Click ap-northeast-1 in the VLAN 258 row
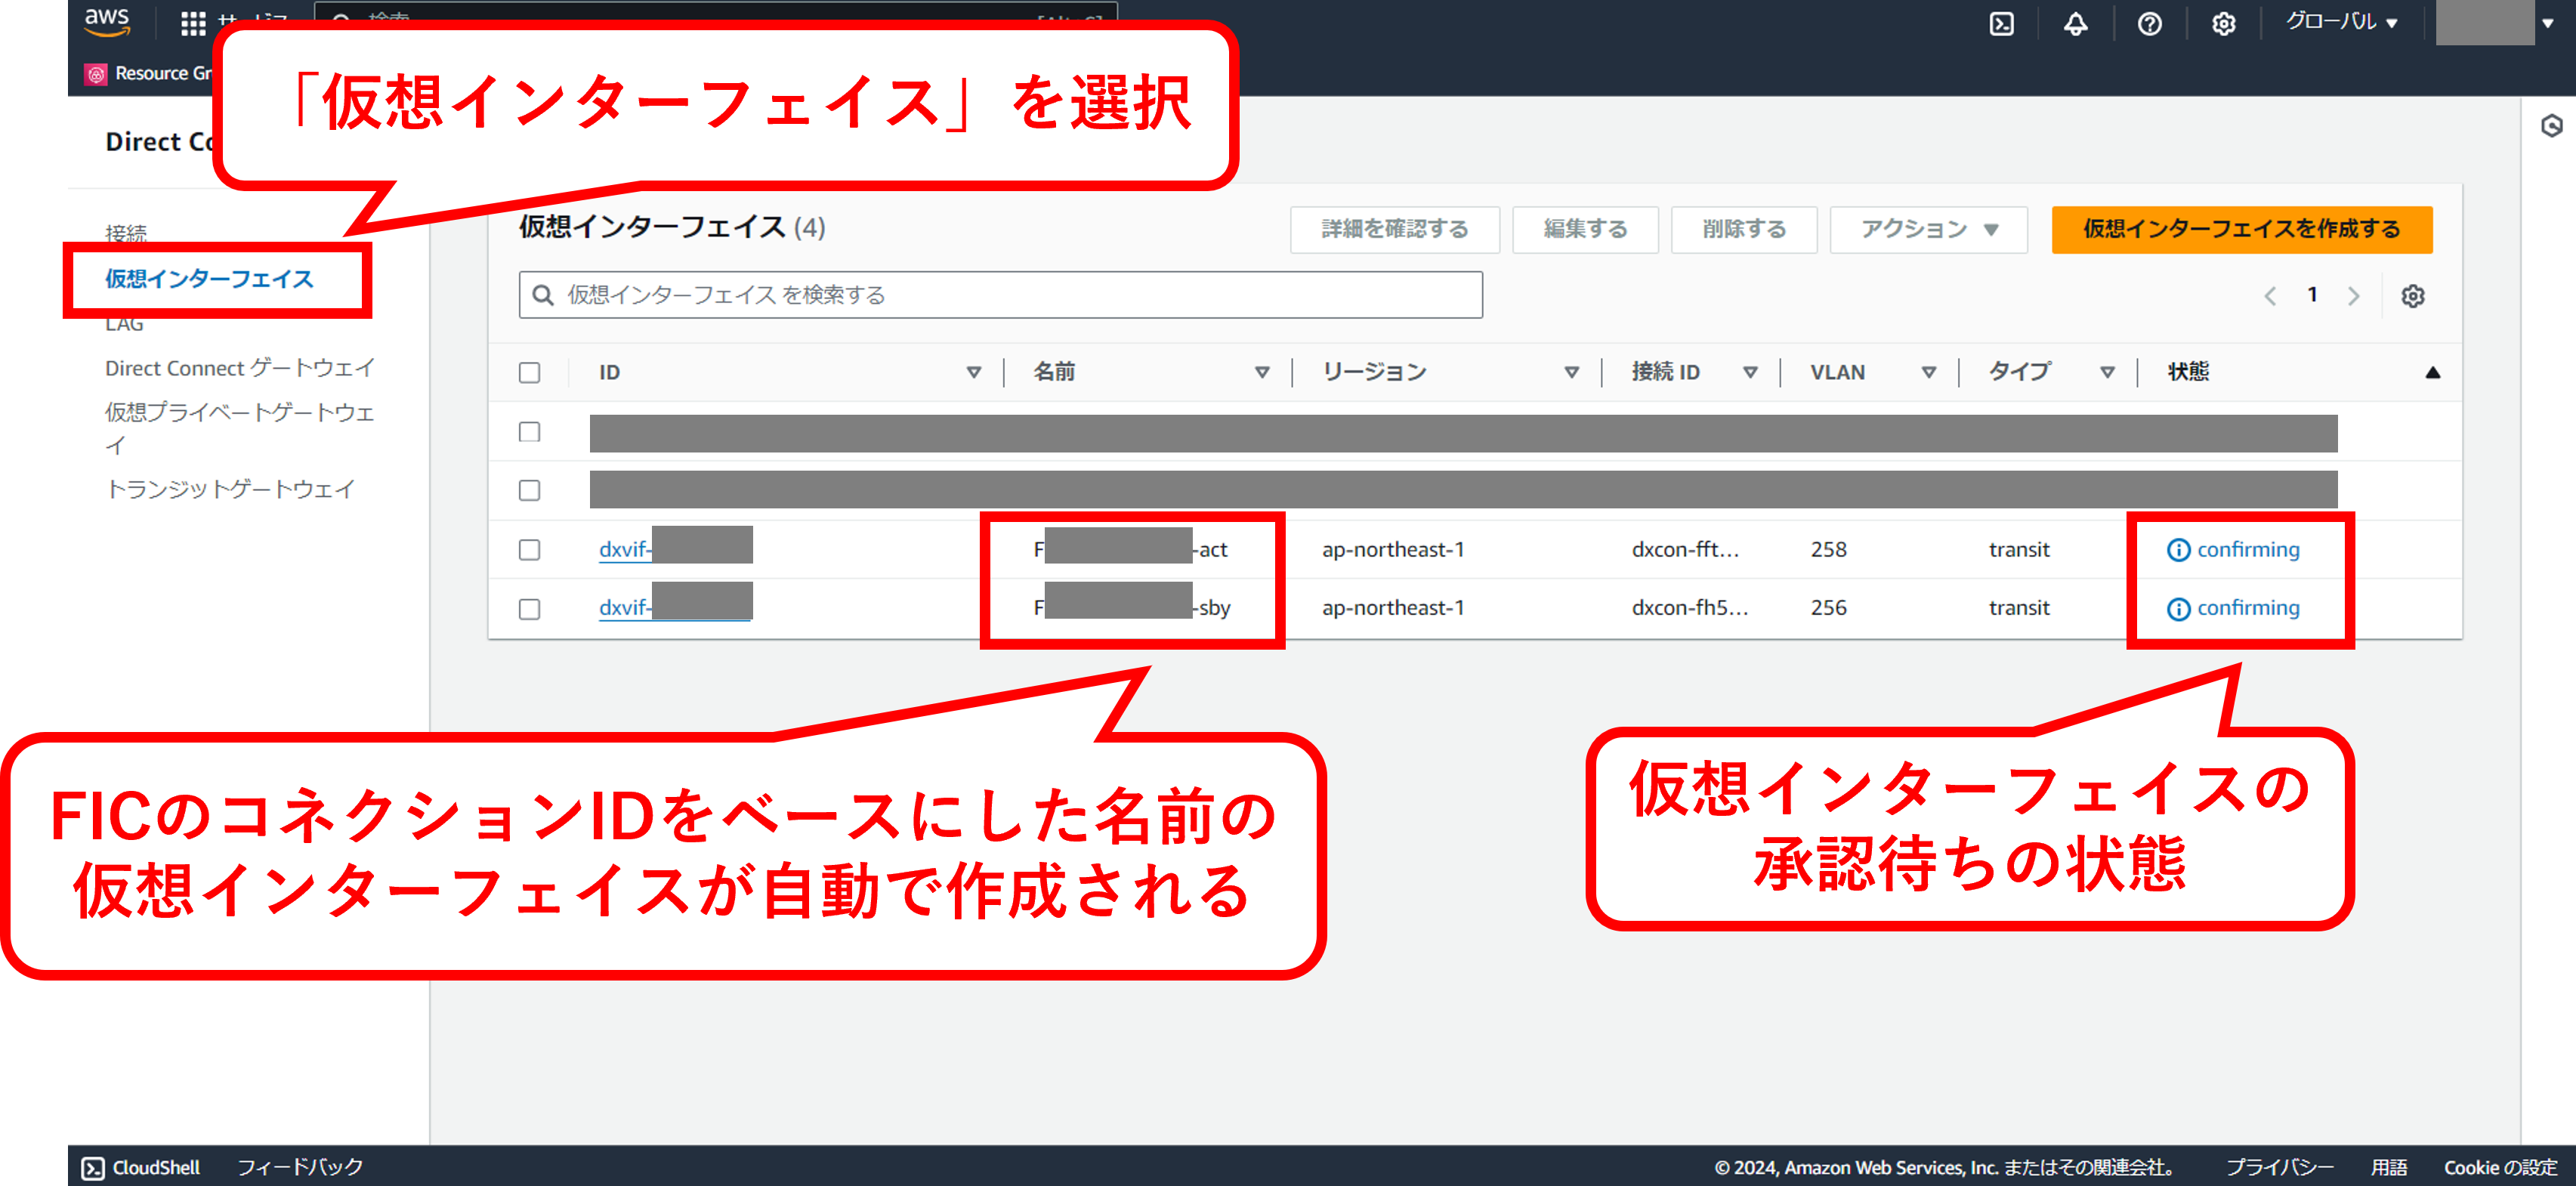The image size is (2576, 1186). click(1393, 550)
